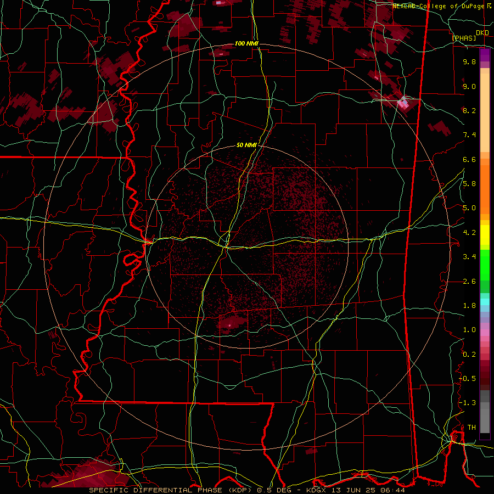Screen dimensions: 494x494
Task: Click the 5.0 scale value
Action: coord(469,208)
